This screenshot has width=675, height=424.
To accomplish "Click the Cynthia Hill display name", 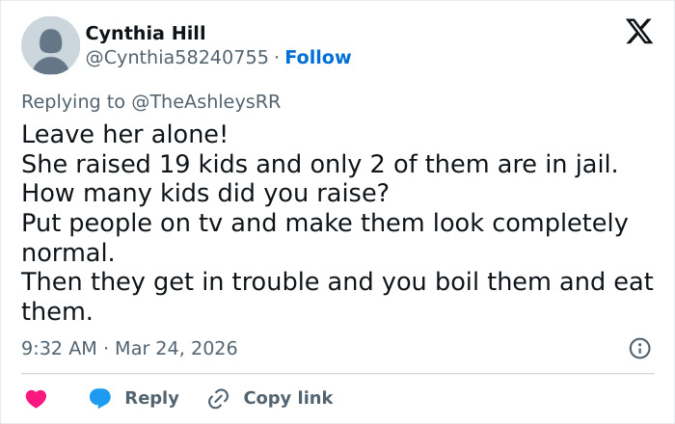I will 146,34.
